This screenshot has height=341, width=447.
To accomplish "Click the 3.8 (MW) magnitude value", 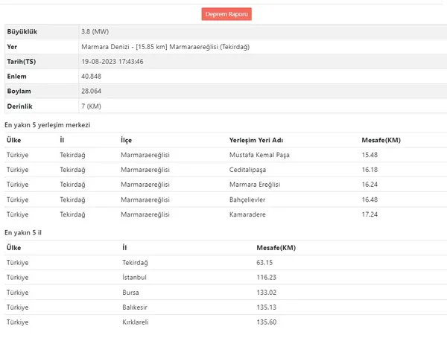I will click(x=95, y=32).
